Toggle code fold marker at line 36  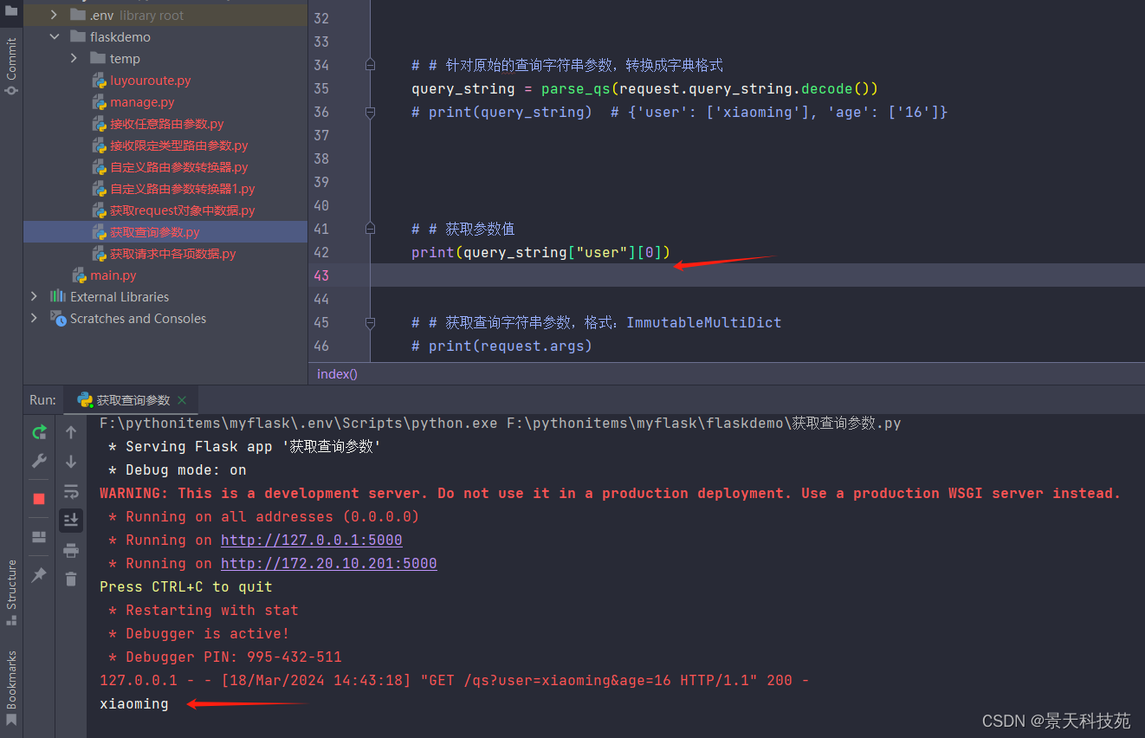tap(370, 112)
